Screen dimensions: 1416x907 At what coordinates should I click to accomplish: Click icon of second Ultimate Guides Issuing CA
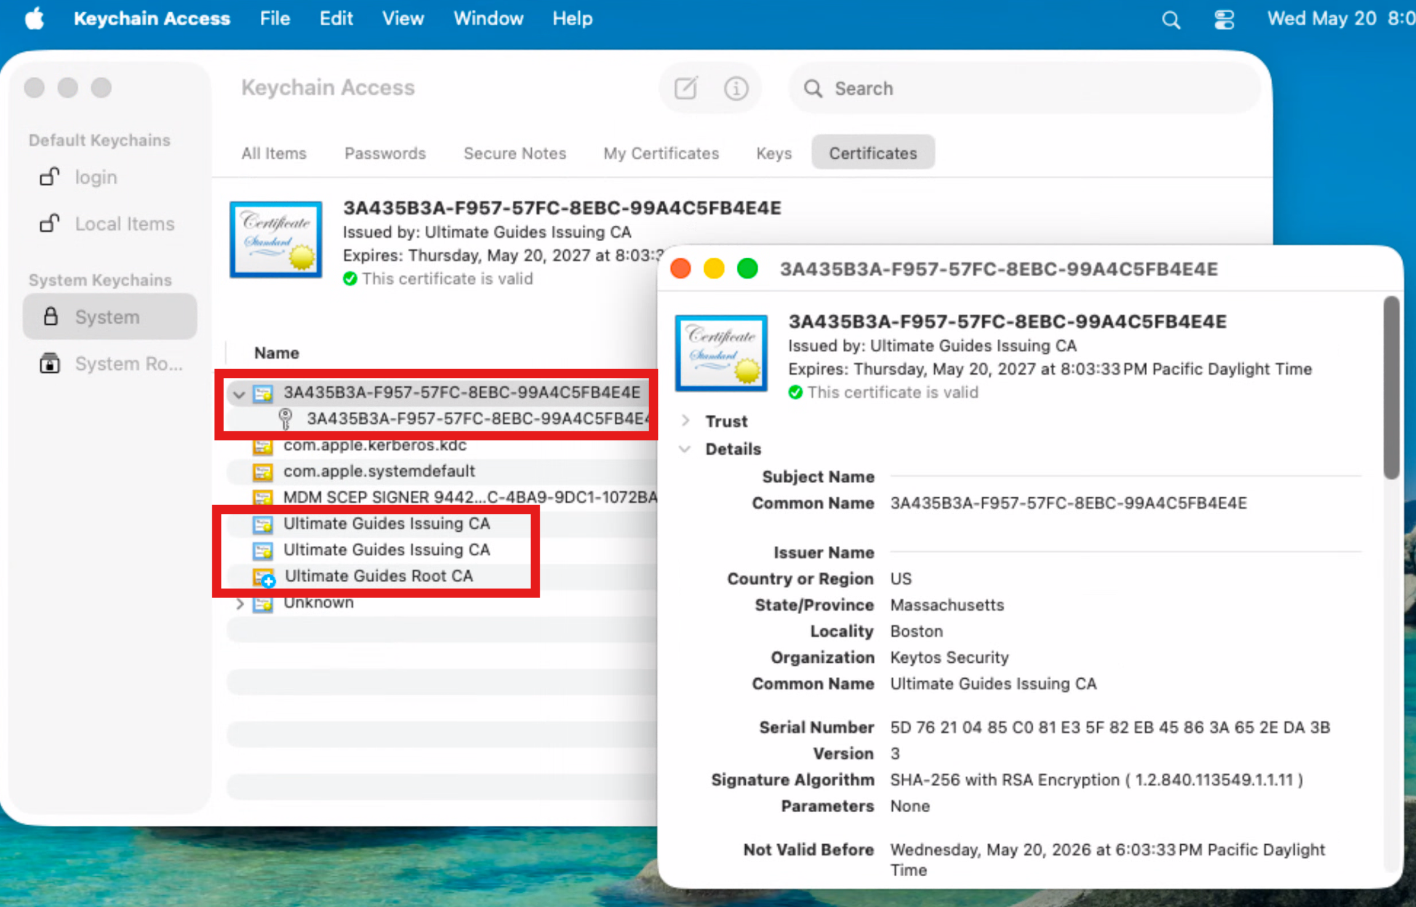pos(263,551)
